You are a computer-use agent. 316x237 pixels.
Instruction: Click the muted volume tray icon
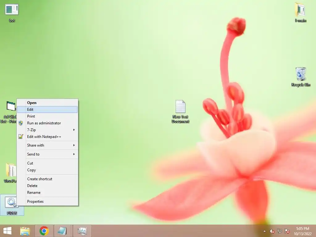pyautogui.click(x=272, y=231)
